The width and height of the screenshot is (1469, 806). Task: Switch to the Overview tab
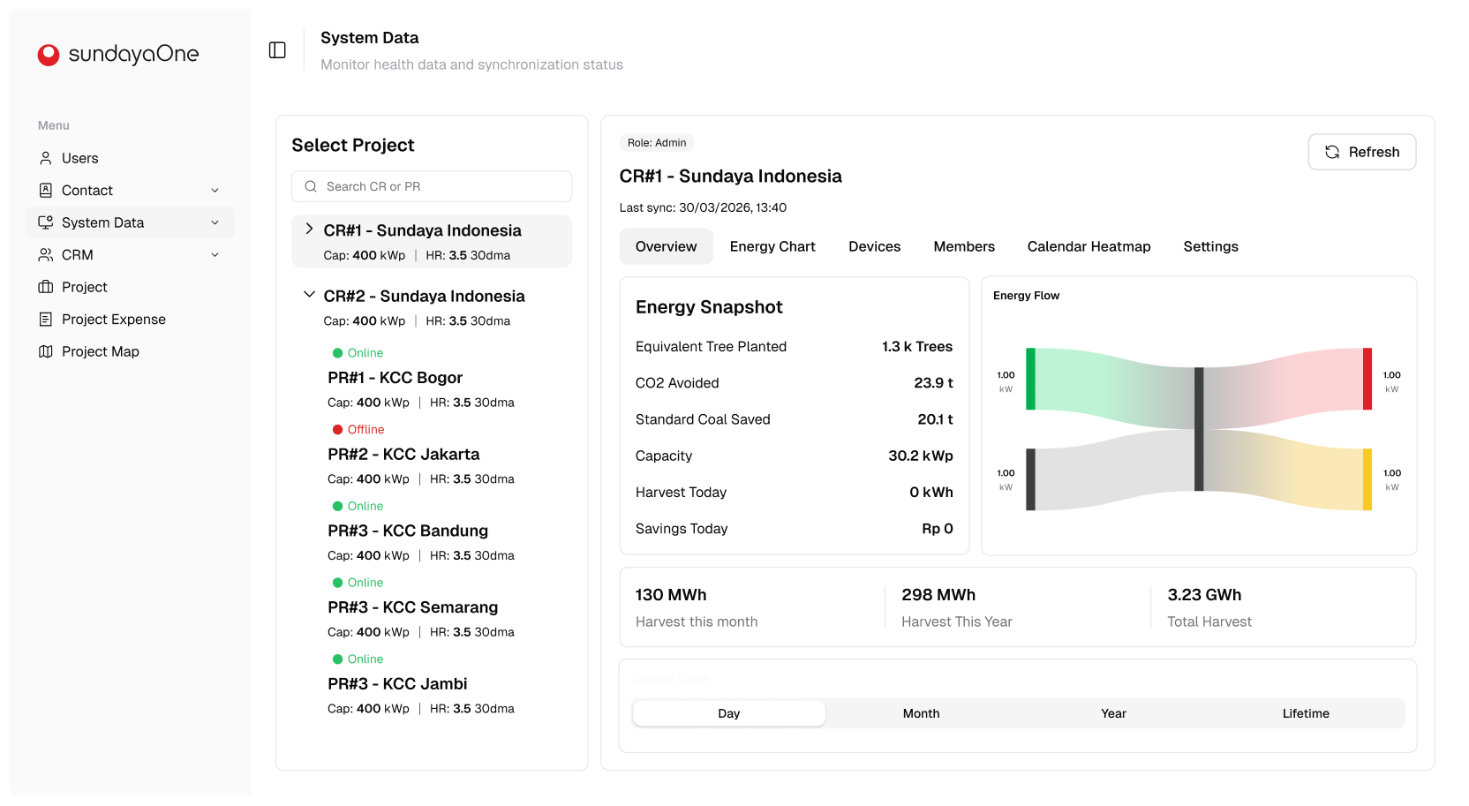(x=666, y=246)
